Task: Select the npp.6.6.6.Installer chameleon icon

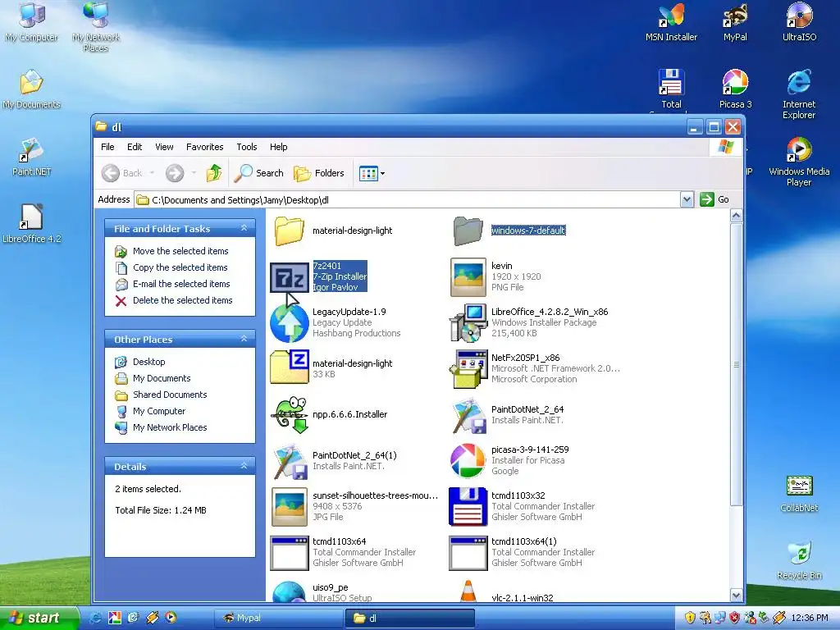Action: 290,414
